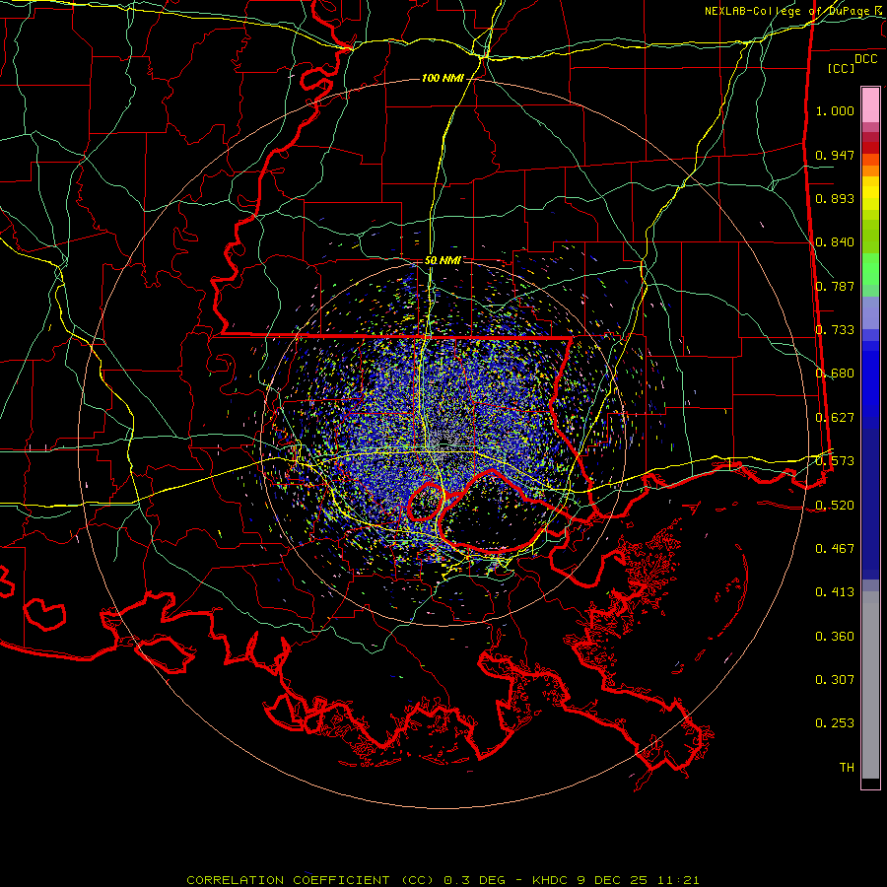The image size is (887, 887).
Task: Select the 100 NMI range ring label
Action: pyautogui.click(x=443, y=78)
